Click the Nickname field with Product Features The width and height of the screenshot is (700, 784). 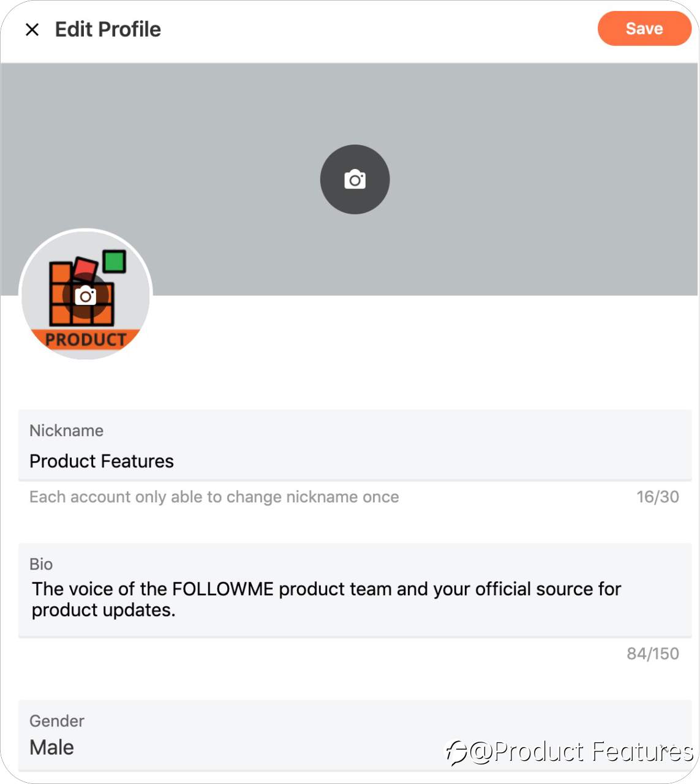coord(355,445)
